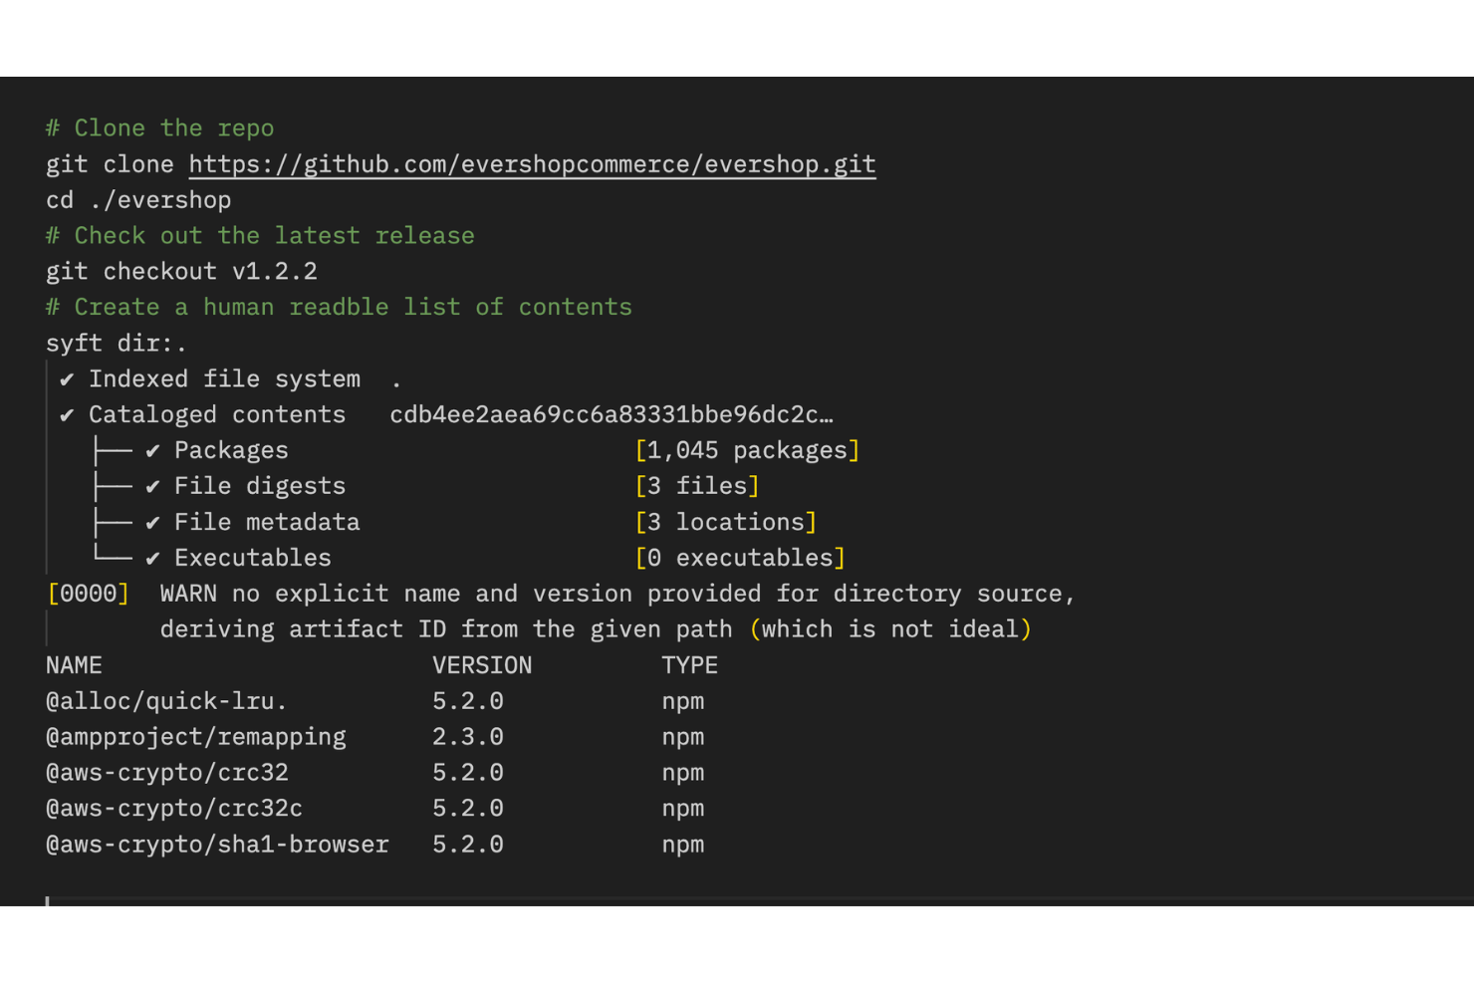Click the 'File digests' row label

pos(260,487)
